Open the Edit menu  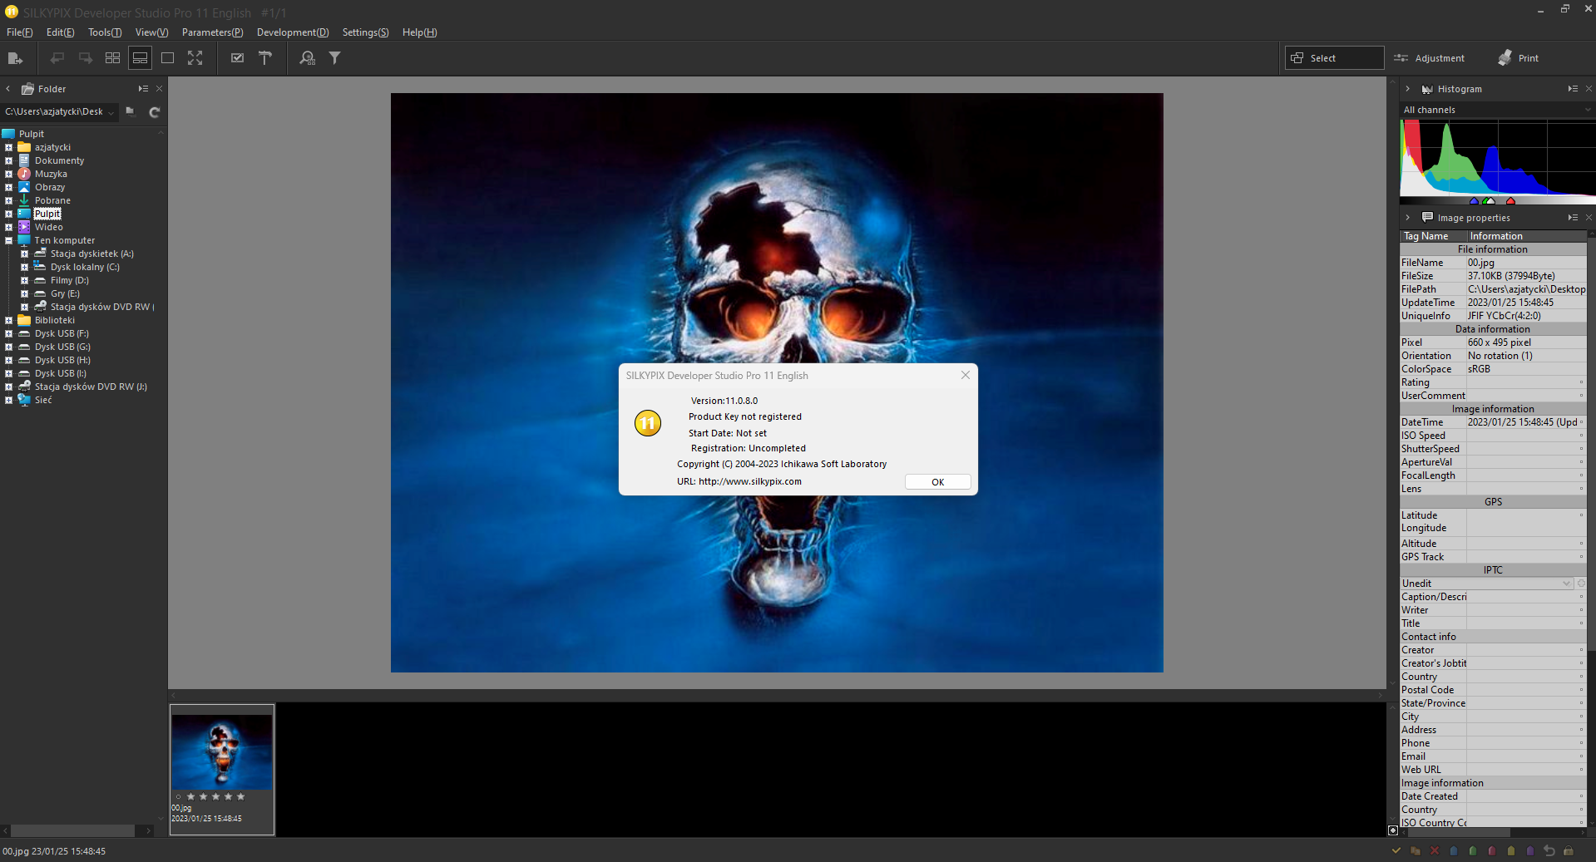click(60, 32)
